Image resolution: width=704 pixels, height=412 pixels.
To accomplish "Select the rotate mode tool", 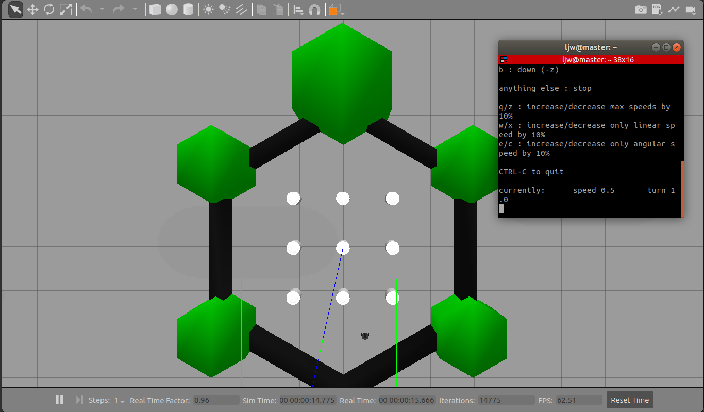I will click(x=49, y=9).
